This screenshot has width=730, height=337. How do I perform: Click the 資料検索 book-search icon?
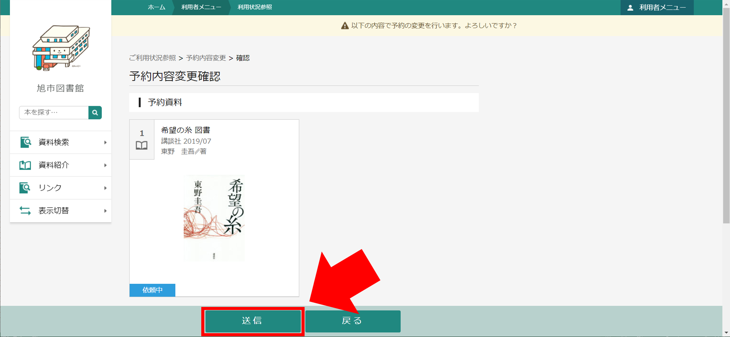[25, 142]
